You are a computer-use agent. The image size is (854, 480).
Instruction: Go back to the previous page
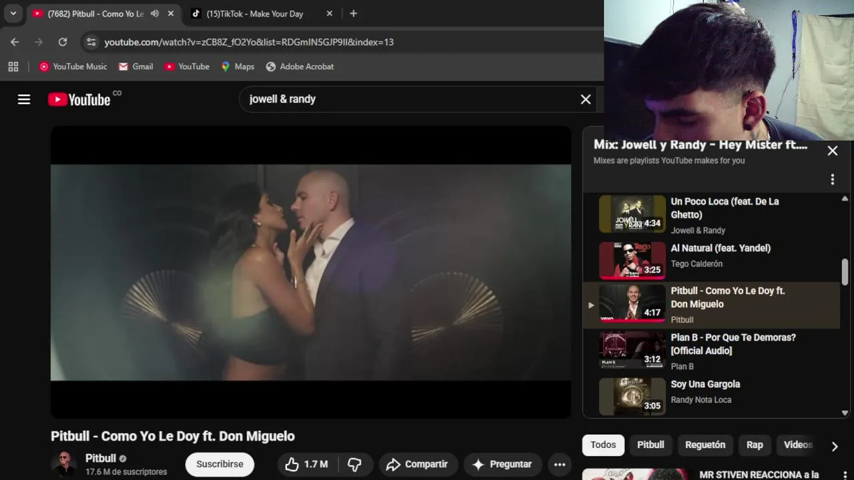[x=15, y=42]
